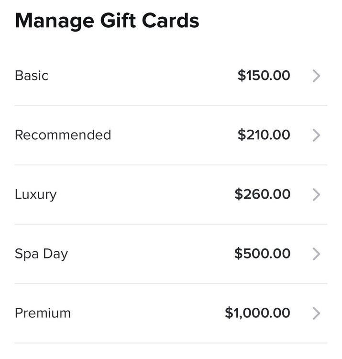Tap the $260.00 price value
The width and height of the screenshot is (342, 359).
(x=262, y=194)
